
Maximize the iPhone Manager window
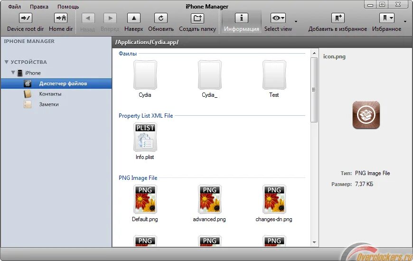tap(382, 4)
